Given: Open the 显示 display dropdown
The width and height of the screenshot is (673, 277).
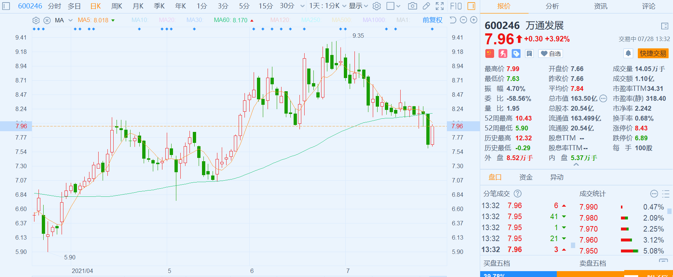Looking at the screenshot, I should (x=358, y=6).
